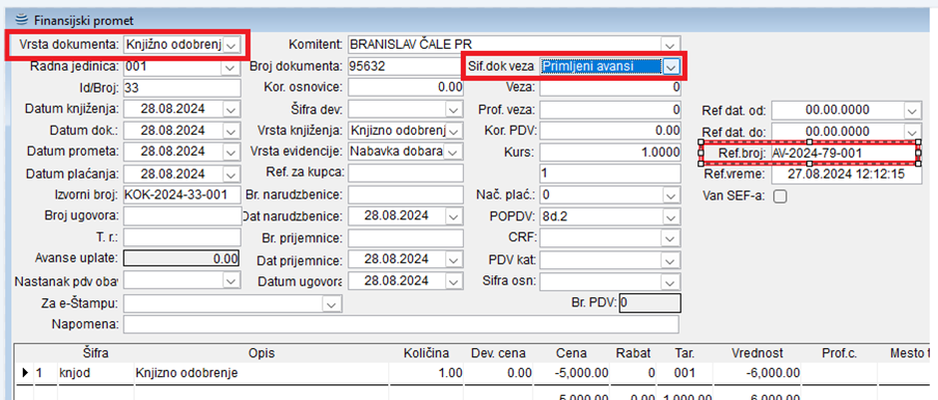This screenshot has width=938, height=400.
Task: Open the Ref dat. od date dropdown
Action: point(911,110)
